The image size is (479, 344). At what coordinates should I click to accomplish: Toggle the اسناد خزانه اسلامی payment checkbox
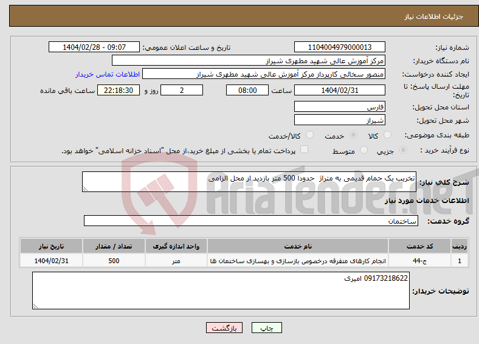pos(305,150)
